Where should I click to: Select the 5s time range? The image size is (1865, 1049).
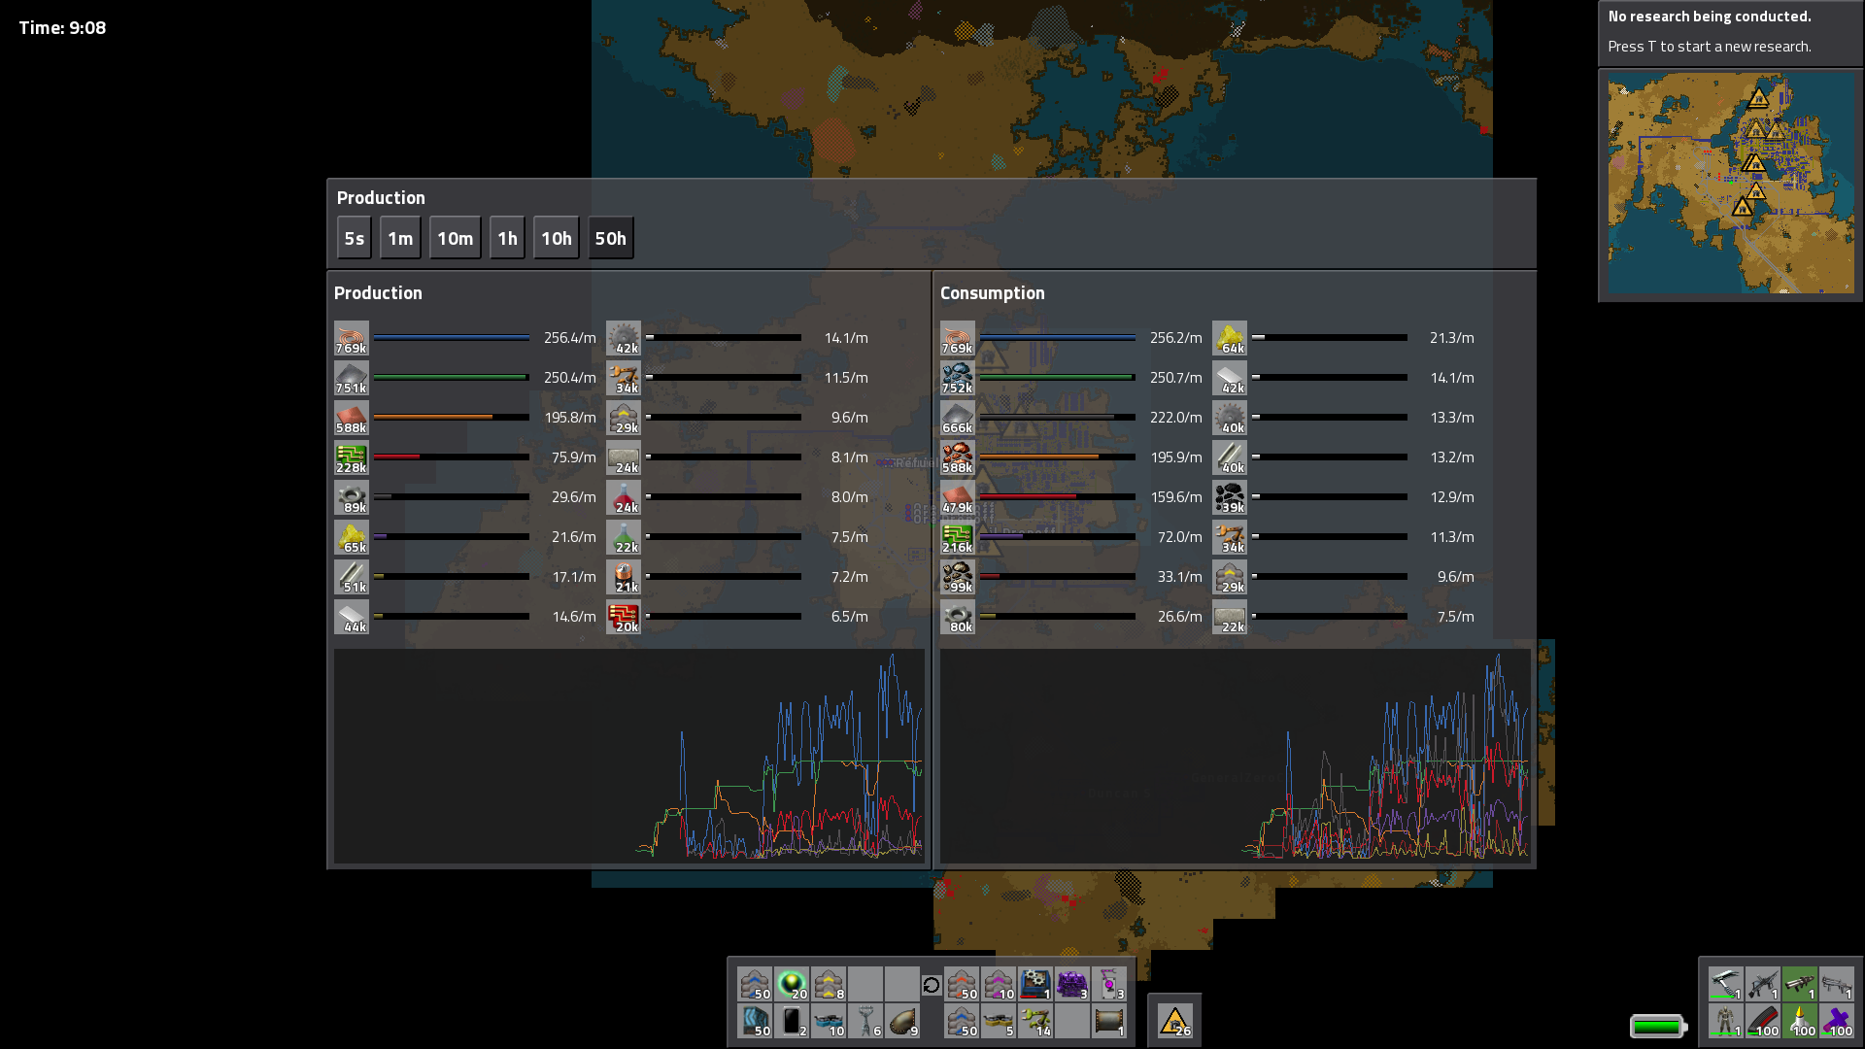point(355,238)
